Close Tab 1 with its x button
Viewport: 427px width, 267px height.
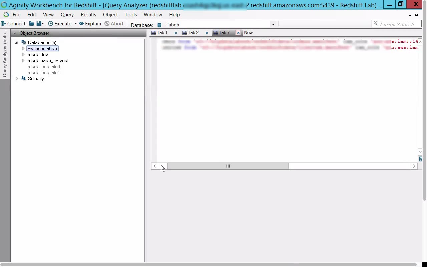[176, 33]
